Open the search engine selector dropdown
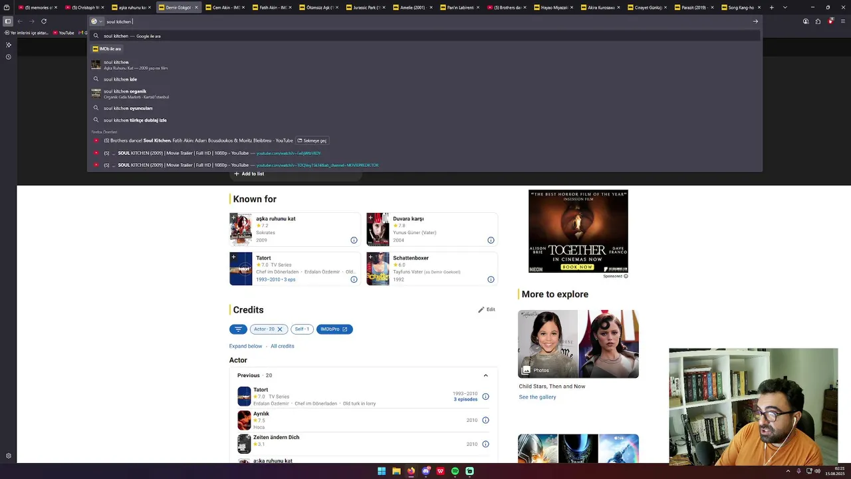Image resolution: width=851 pixels, height=479 pixels. click(97, 21)
